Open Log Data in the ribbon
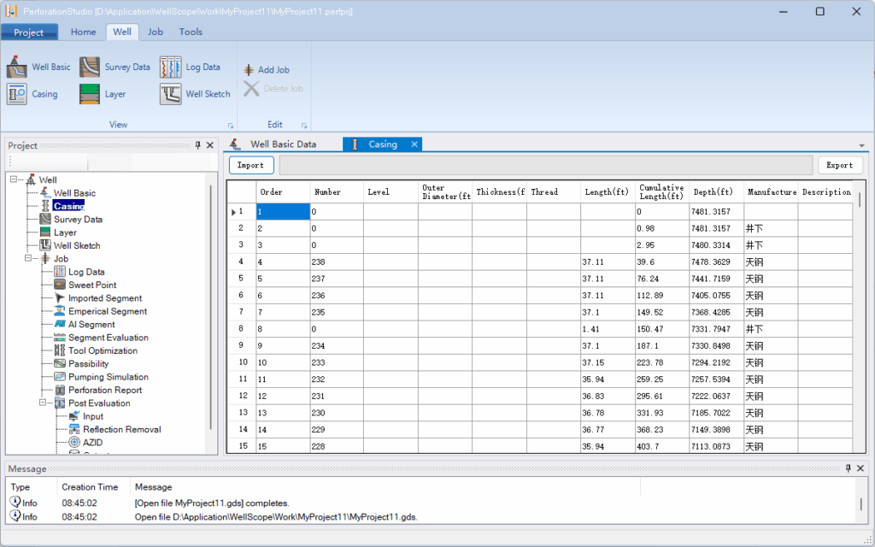This screenshot has height=547, width=875. [191, 67]
